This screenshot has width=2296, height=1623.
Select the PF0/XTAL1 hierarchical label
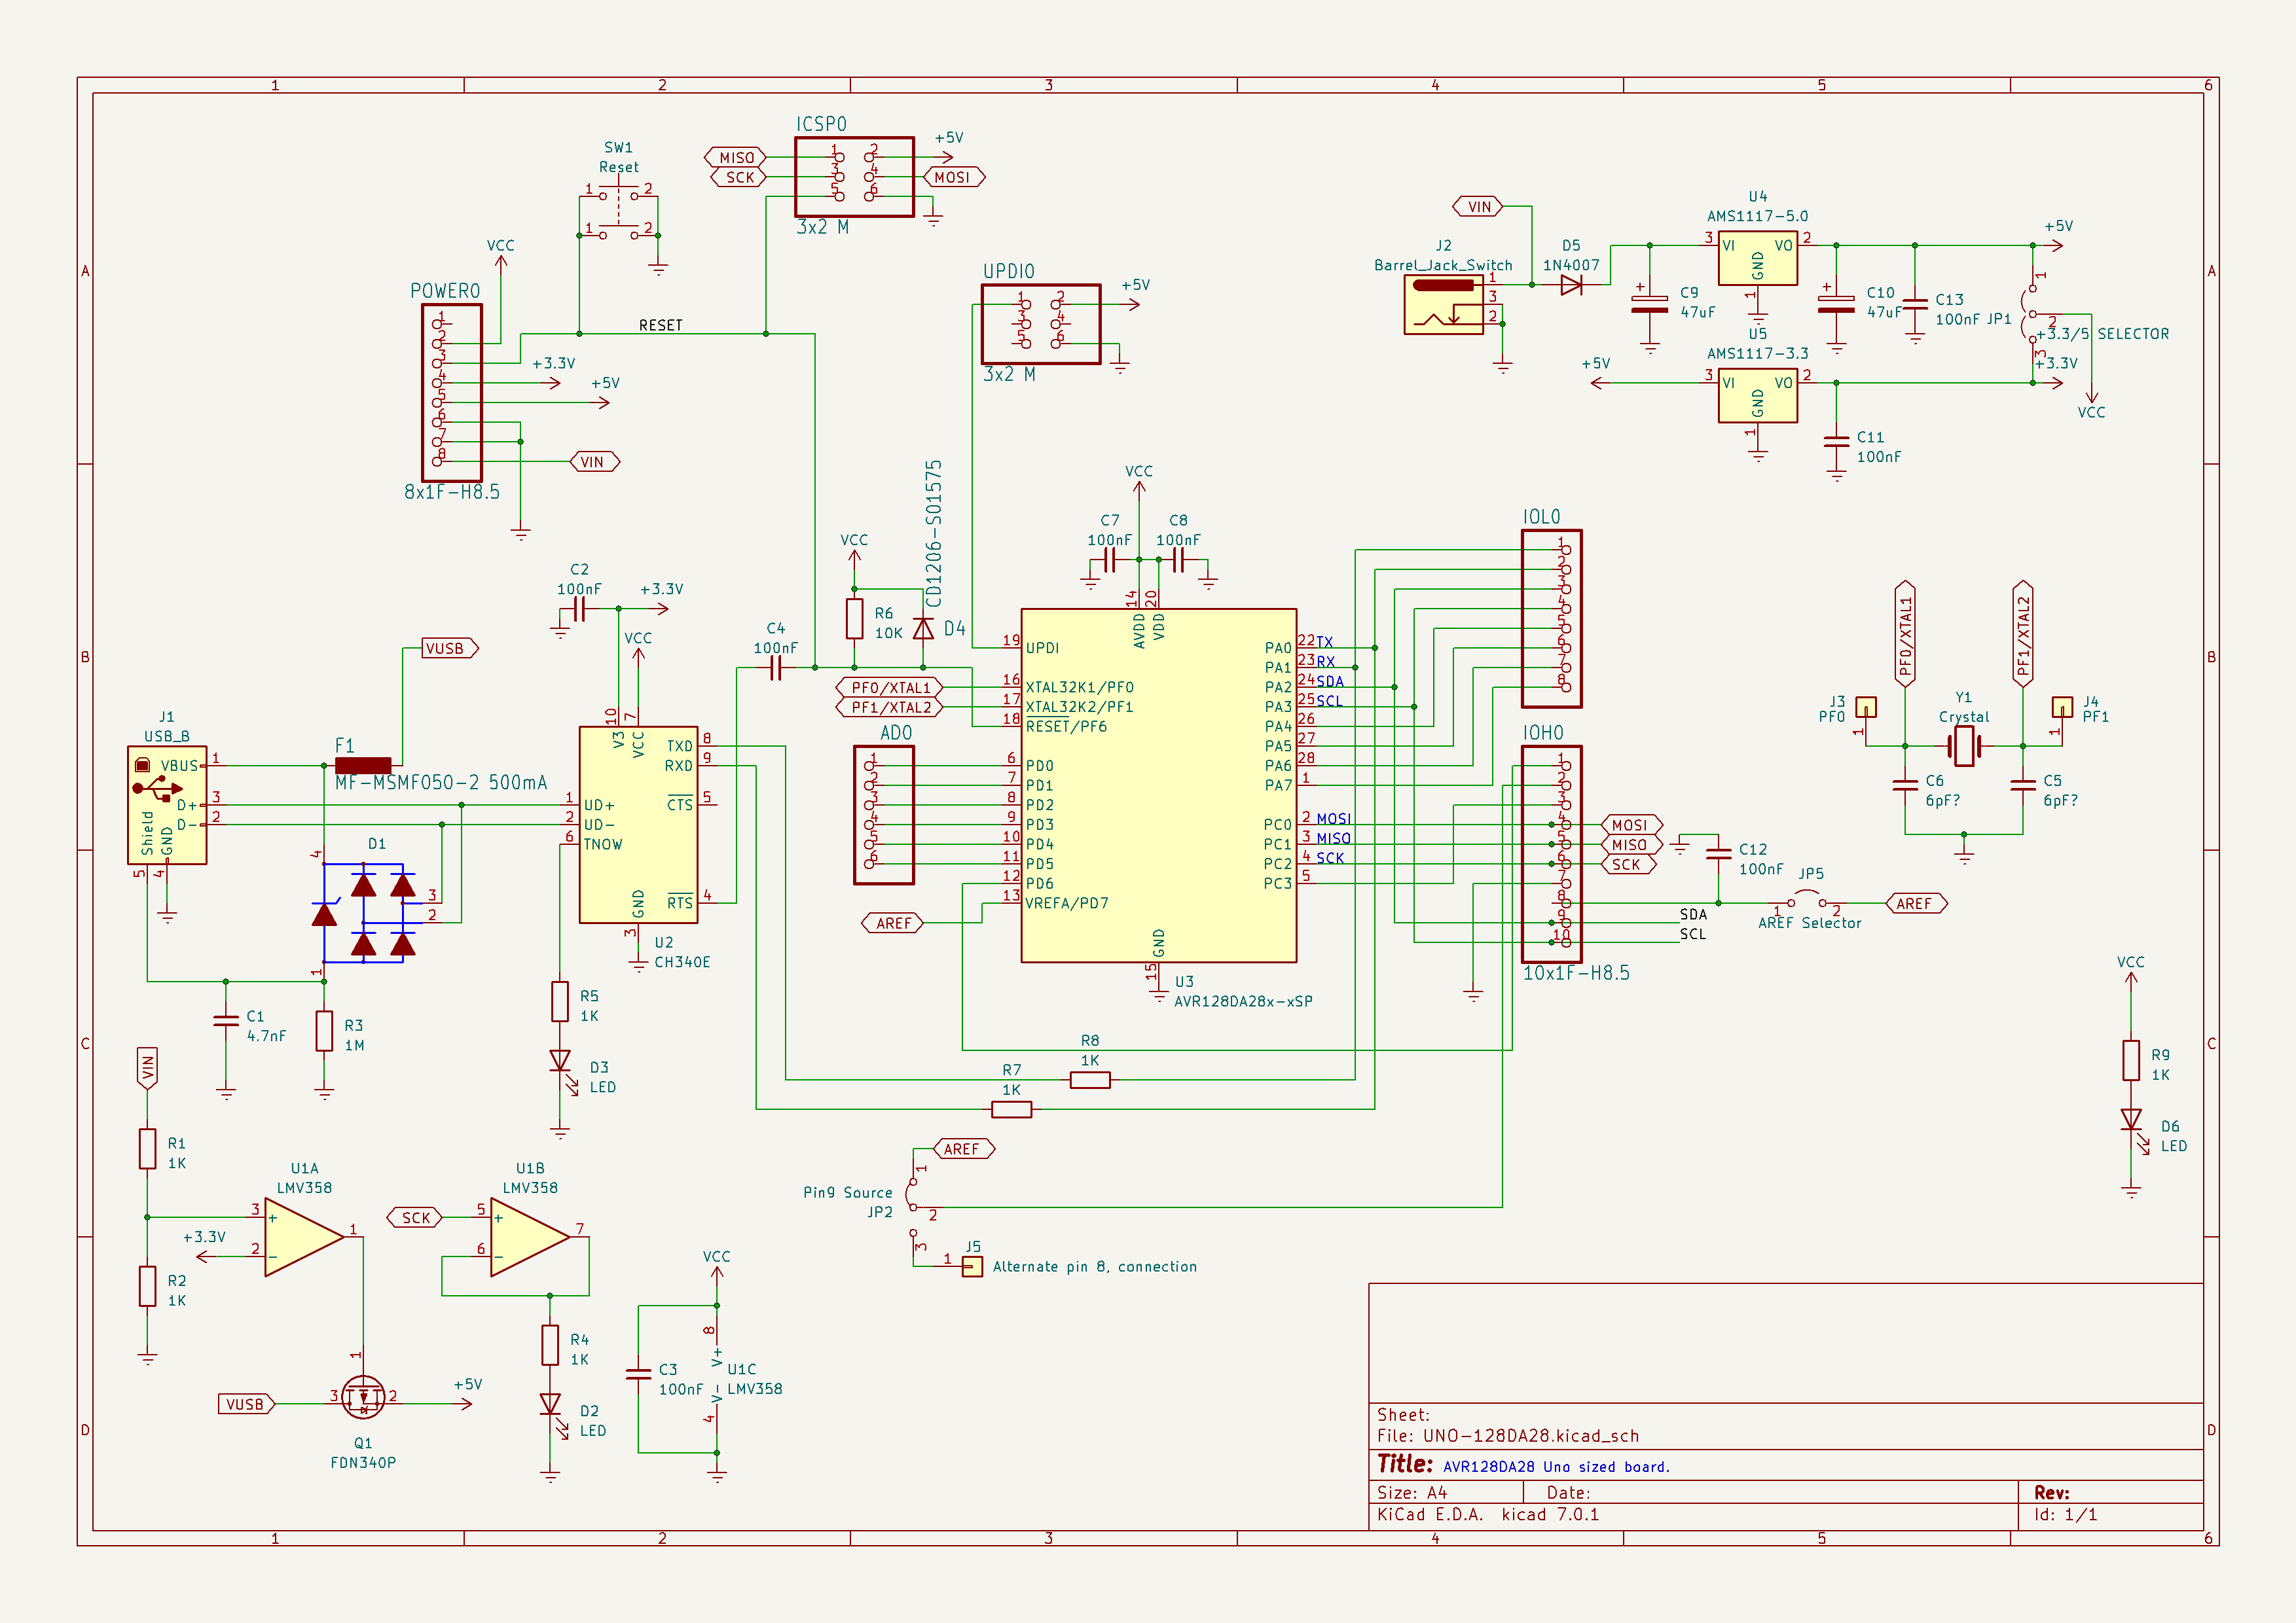(891, 688)
